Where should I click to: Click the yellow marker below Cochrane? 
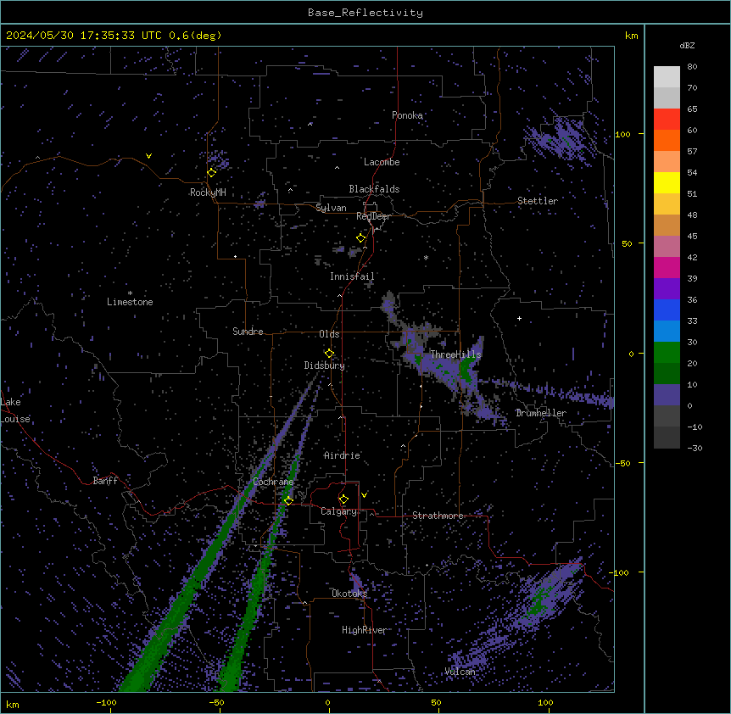click(288, 500)
